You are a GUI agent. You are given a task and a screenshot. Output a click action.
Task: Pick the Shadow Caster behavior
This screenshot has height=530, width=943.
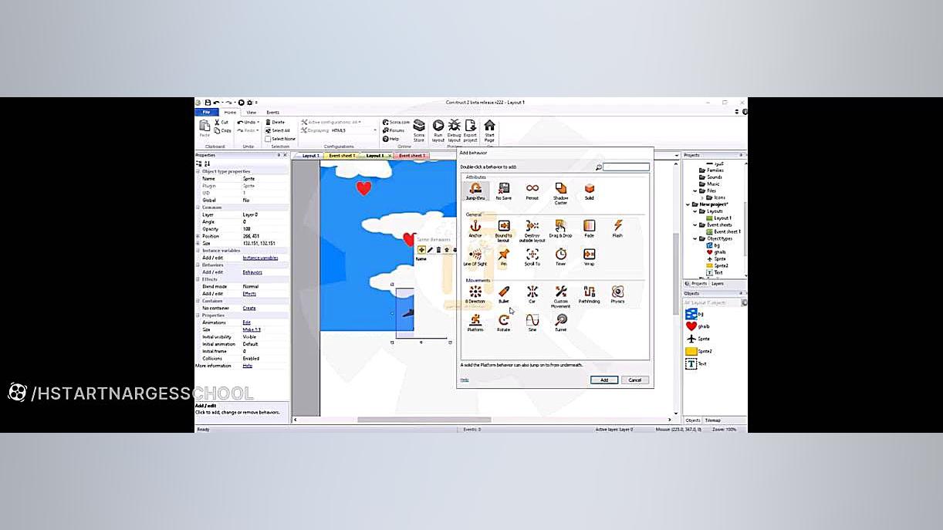pyautogui.click(x=560, y=193)
